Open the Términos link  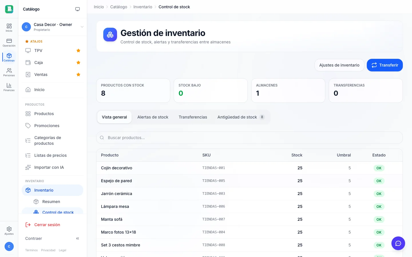31,250
